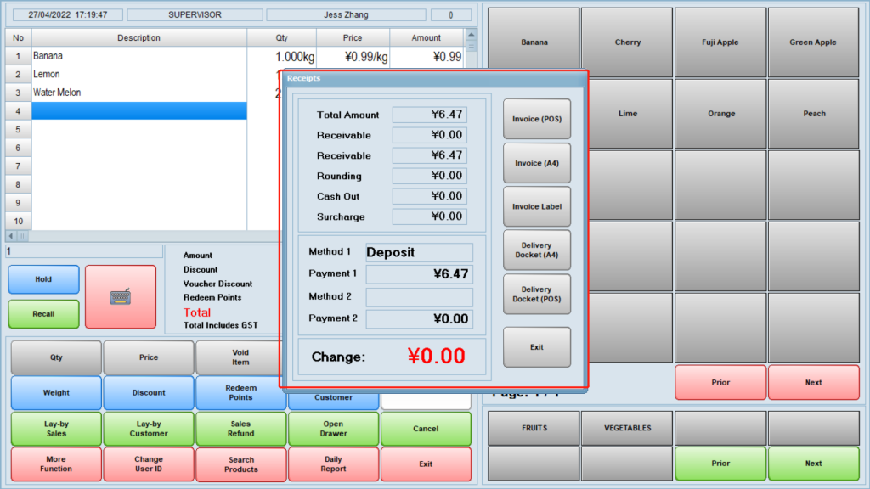Select Invoice (A4) option
The width and height of the screenshot is (870, 489).
click(537, 162)
